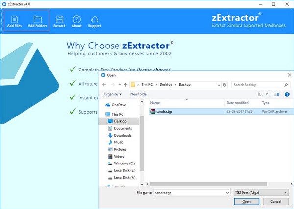Go back using the dialog's back arrow
Screen dimensions: 294x209
pyautogui.click(x=105, y=85)
